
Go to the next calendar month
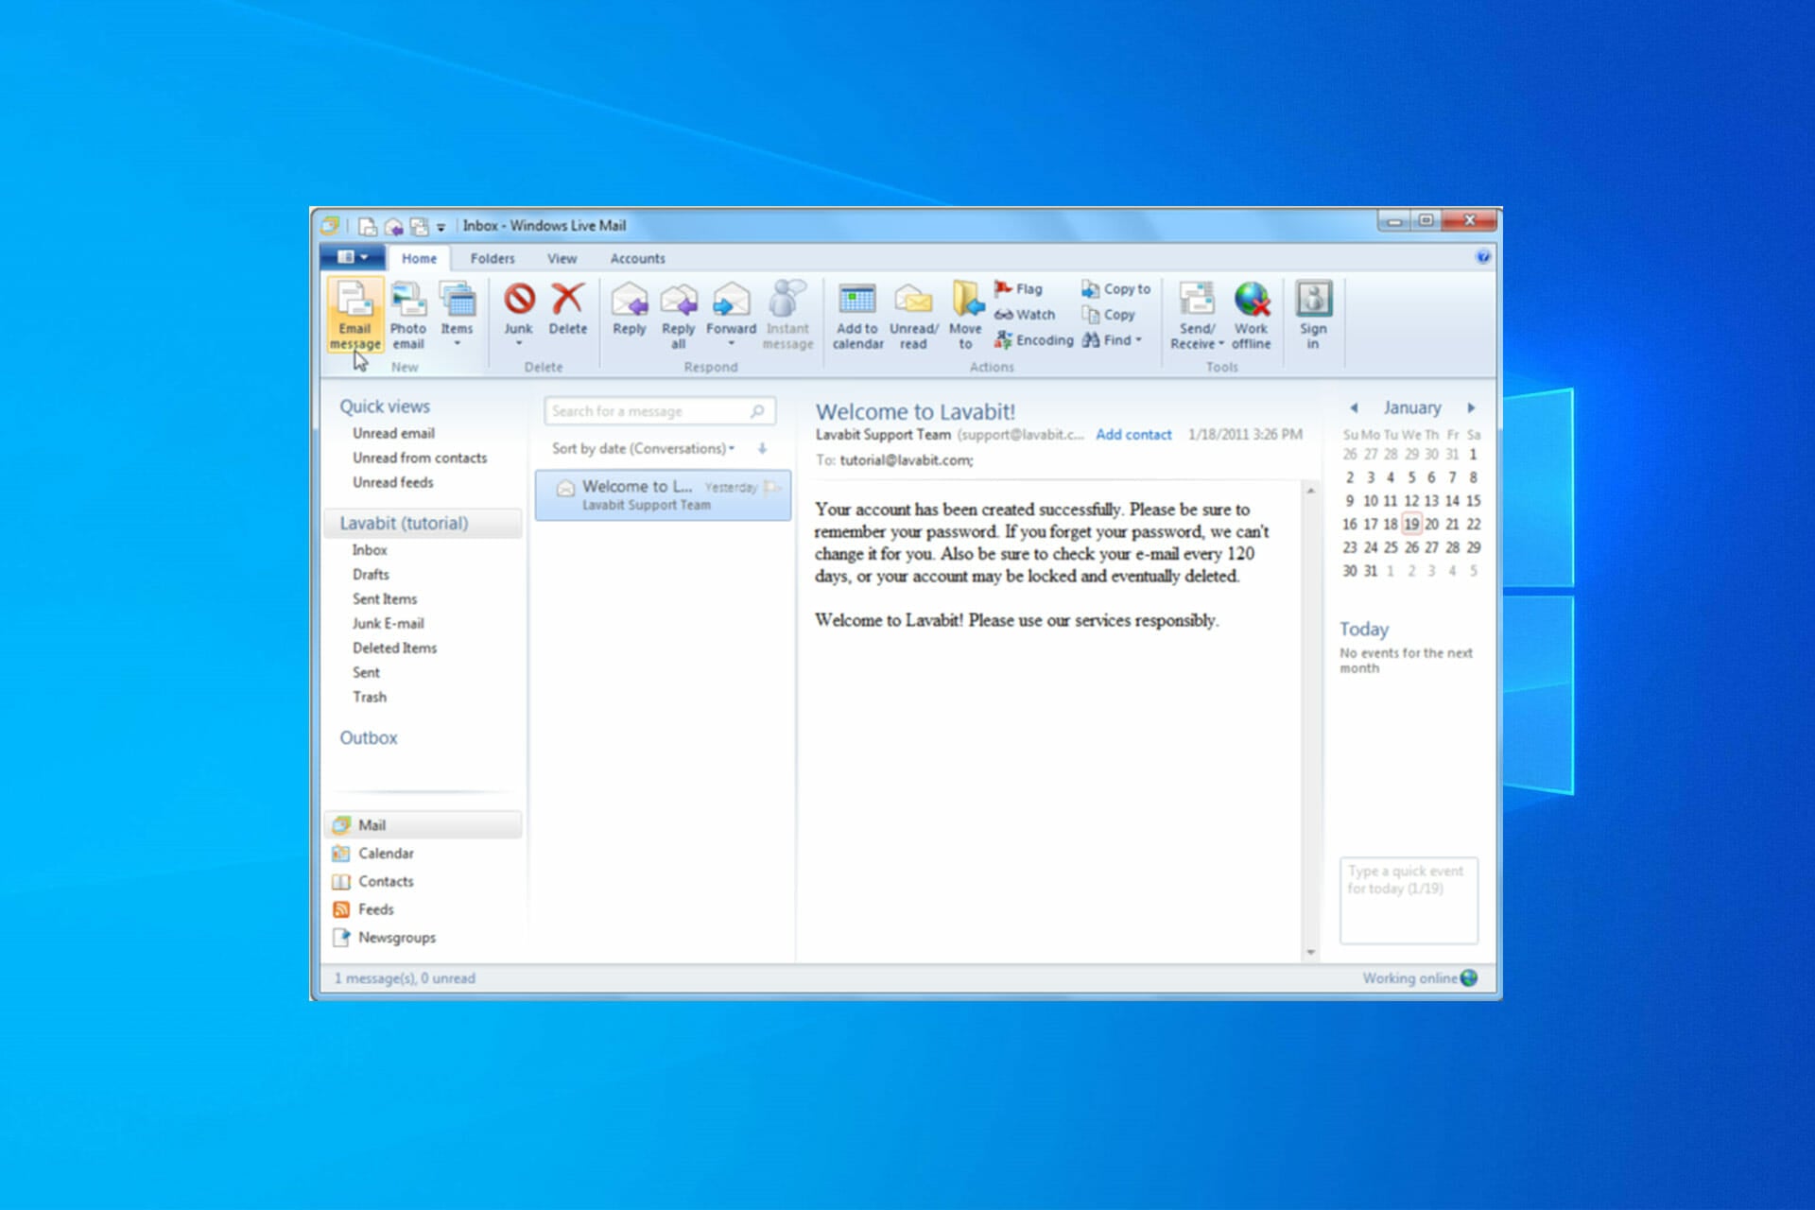pyautogui.click(x=1471, y=407)
